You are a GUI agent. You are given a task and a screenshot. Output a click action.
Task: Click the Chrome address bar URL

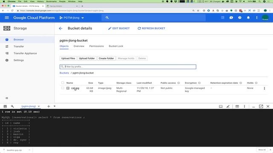pyautogui.click(x=61, y=11)
